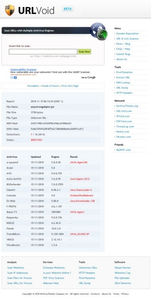Image resolution: width=151 pixels, height=300 pixels.
Task: Click the JAVA.Agent!IK result
Action: (x=79, y=162)
